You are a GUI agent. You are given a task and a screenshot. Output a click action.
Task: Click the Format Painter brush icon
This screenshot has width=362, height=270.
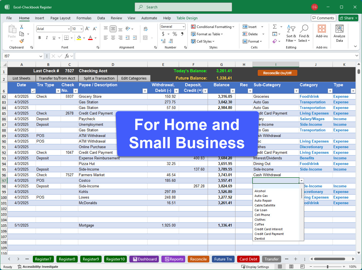(22, 41)
